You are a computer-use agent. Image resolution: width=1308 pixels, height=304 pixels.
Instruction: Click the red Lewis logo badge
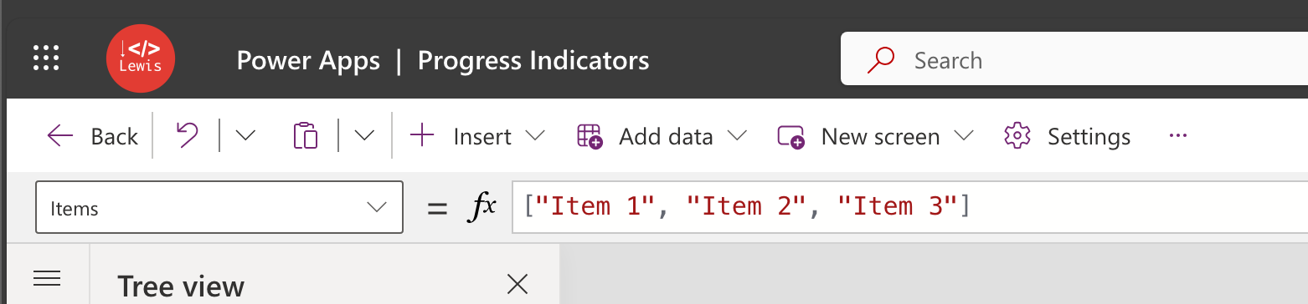(x=140, y=58)
